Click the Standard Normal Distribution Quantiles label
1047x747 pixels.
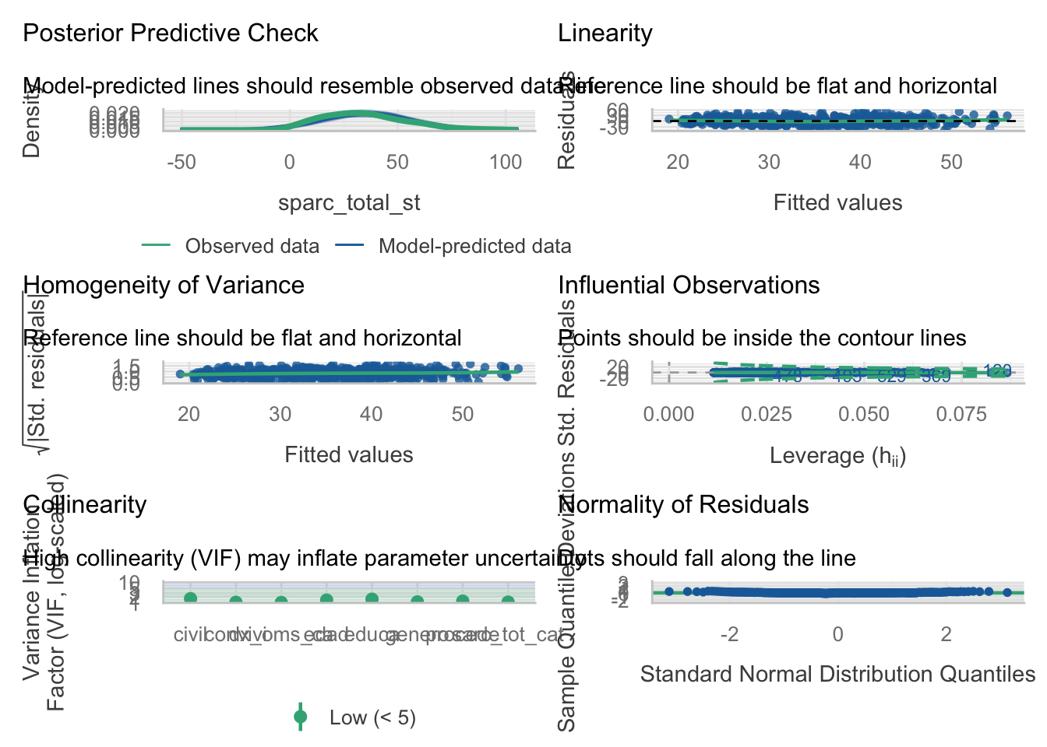[x=837, y=674]
